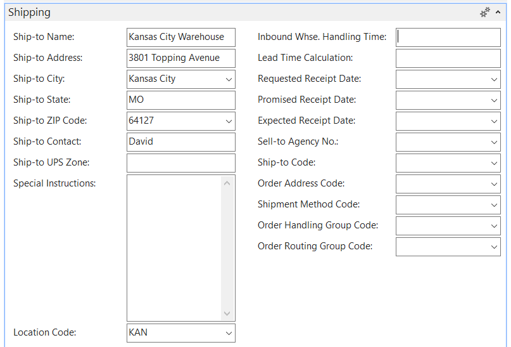
Task: Open the Shipment Method Code dropdown
Action: 493,205
